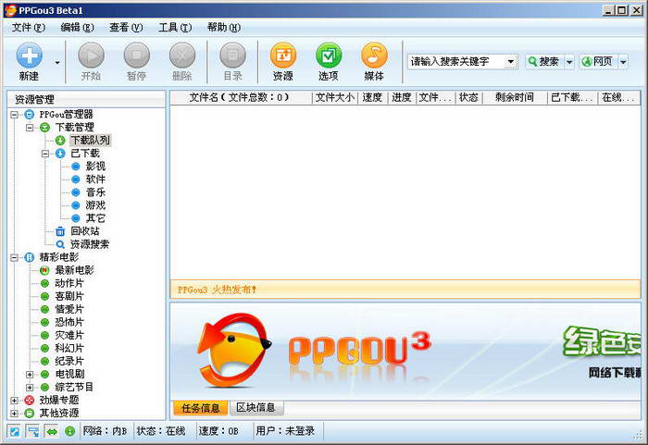Click the 回收站 trash bin icon

tap(60, 231)
